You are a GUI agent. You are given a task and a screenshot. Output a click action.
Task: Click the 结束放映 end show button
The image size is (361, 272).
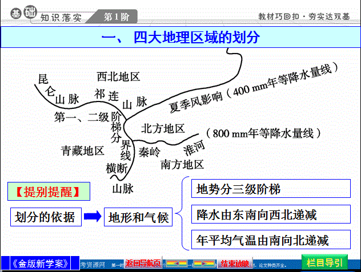(235, 263)
